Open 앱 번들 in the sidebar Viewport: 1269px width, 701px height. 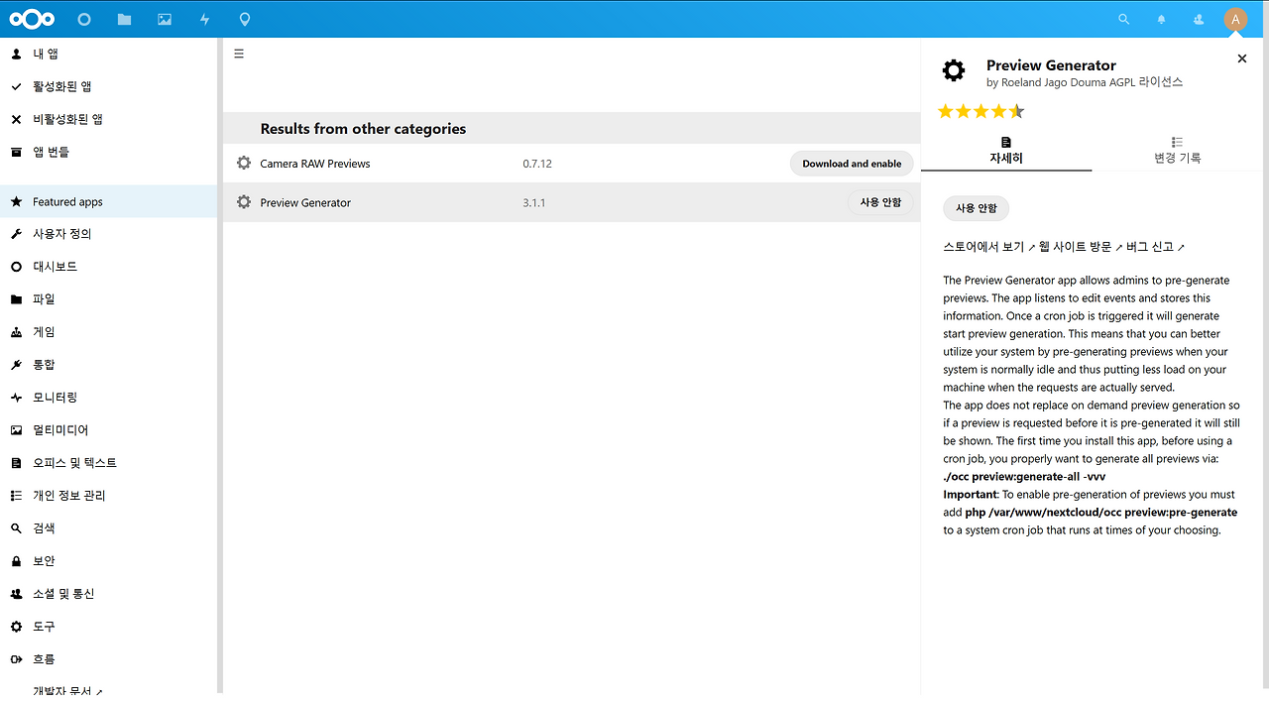coord(108,152)
